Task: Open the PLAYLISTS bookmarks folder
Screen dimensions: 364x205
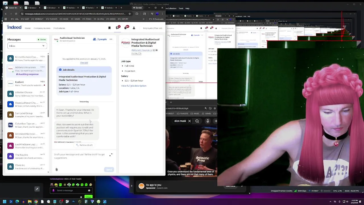Action: point(52,19)
